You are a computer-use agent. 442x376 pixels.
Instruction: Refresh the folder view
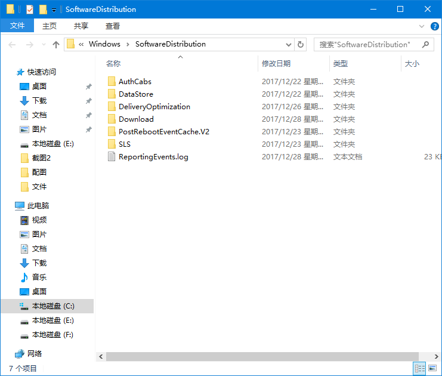coord(301,45)
